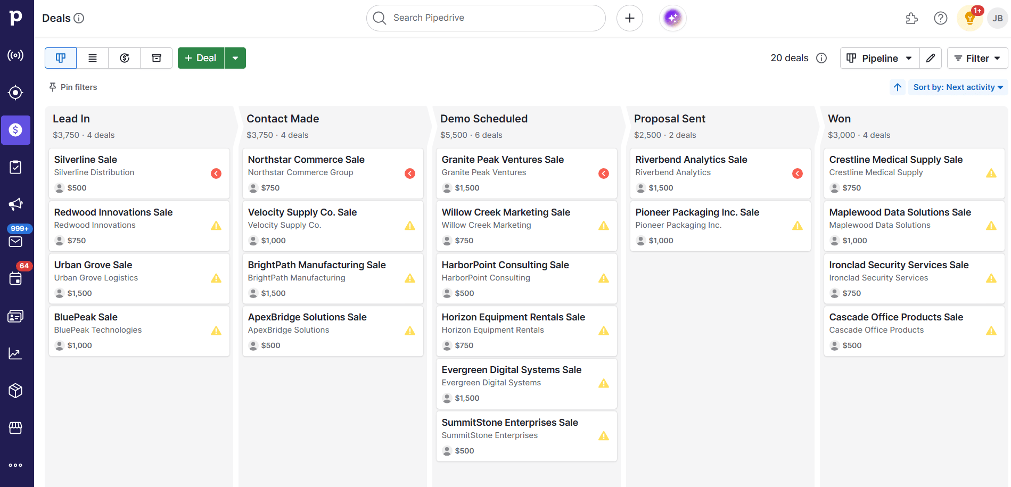1011x487 pixels.
Task: Open the Sort by Next activity menu
Action: tap(958, 87)
